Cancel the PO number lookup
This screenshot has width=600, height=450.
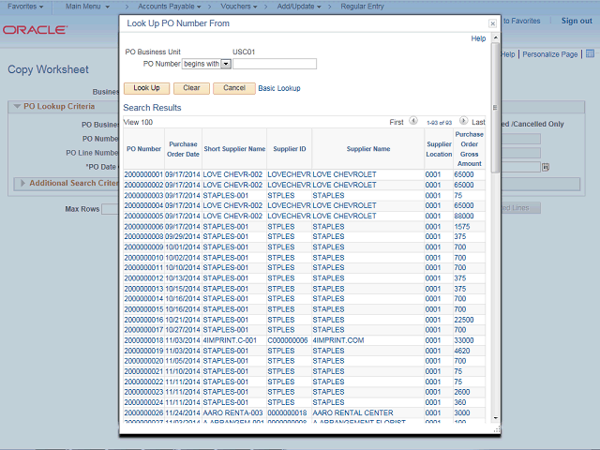233,88
